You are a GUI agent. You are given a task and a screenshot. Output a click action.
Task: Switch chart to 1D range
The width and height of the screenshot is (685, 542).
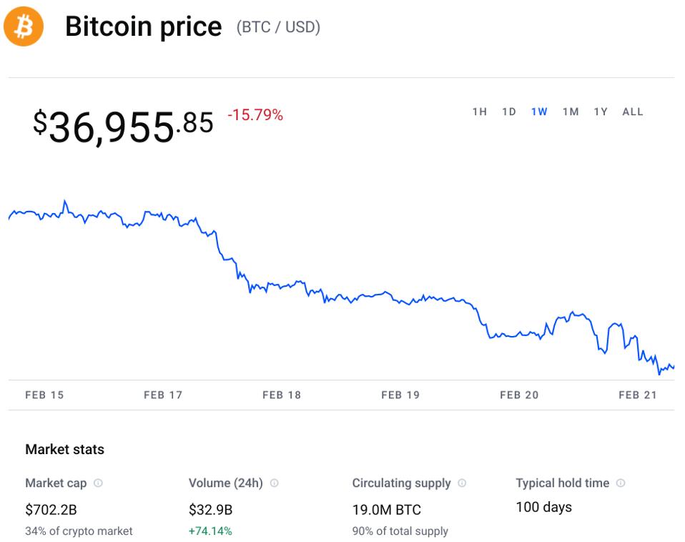[x=509, y=112]
